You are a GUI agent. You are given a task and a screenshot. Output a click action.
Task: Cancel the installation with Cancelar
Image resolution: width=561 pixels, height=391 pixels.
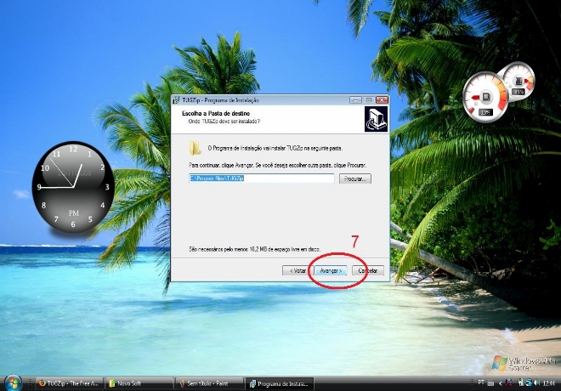coord(369,270)
